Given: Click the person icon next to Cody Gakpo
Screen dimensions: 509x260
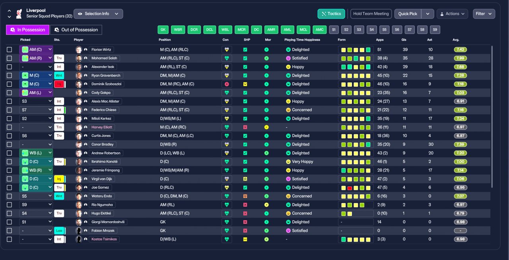Looking at the screenshot, I should [x=85, y=93].
